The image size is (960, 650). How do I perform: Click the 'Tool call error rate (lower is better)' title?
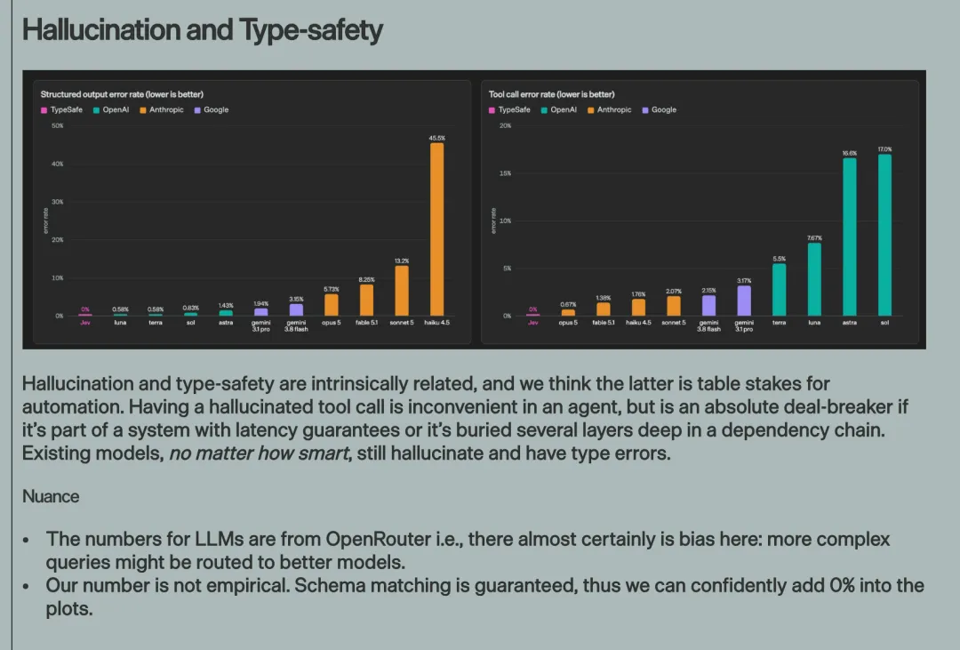tap(552, 94)
